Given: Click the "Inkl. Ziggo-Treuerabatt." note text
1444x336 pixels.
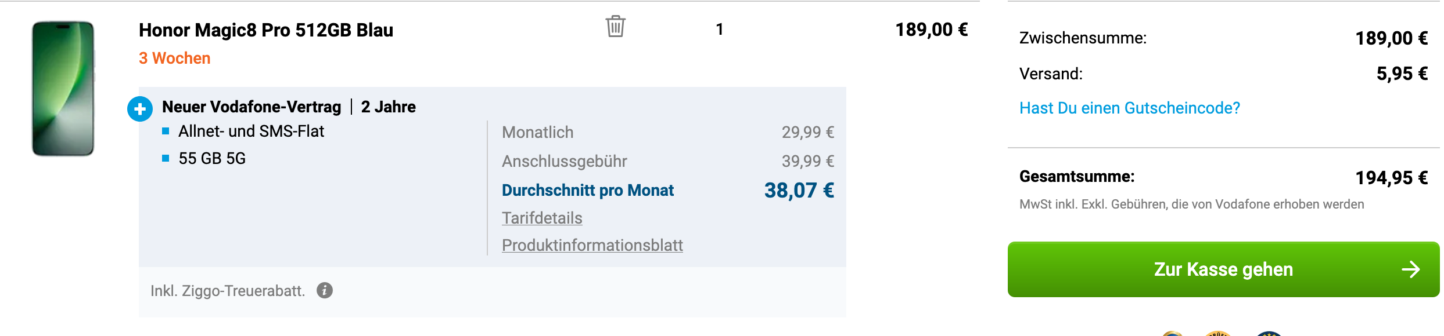Looking at the screenshot, I should (228, 291).
